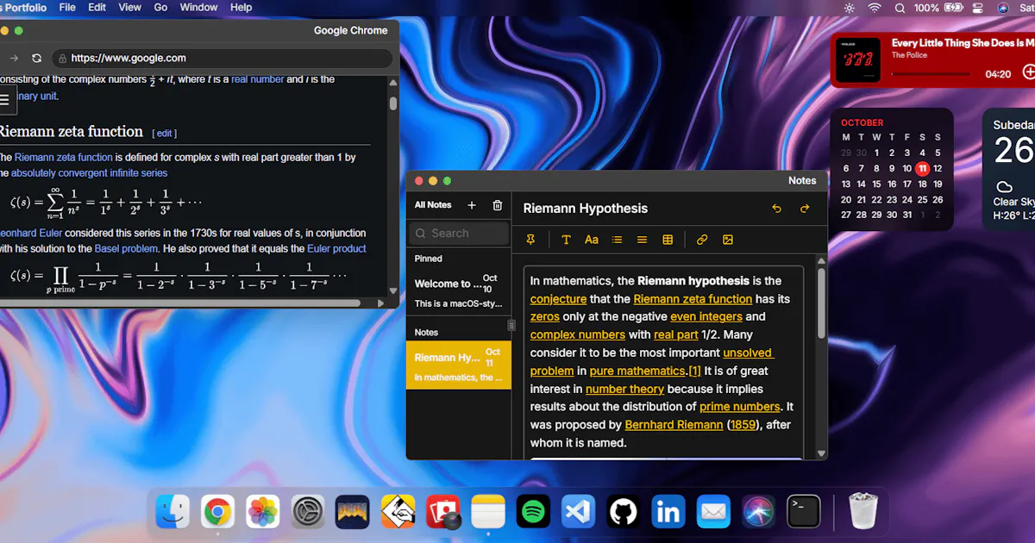Viewport: 1035px width, 543px height.
Task: Insert bulleted list in note
Action: click(x=617, y=240)
